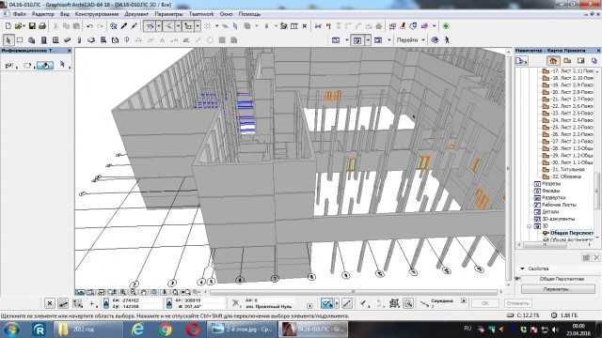602x338 pixels.
Task: Open Google Chrome from the taskbar
Action: coord(166,330)
